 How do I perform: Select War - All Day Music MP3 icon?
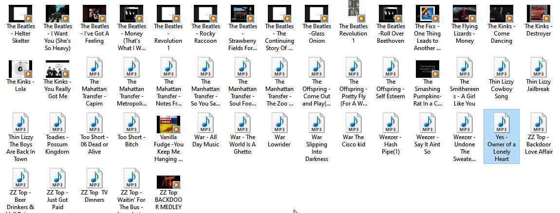[205, 123]
